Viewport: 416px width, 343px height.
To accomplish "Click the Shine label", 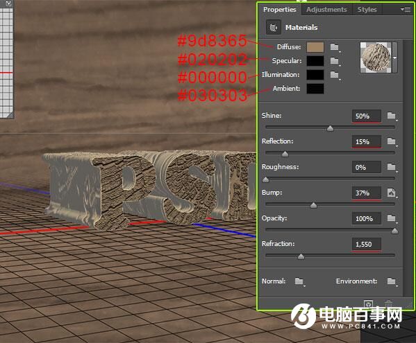I will pyautogui.click(x=272, y=116).
